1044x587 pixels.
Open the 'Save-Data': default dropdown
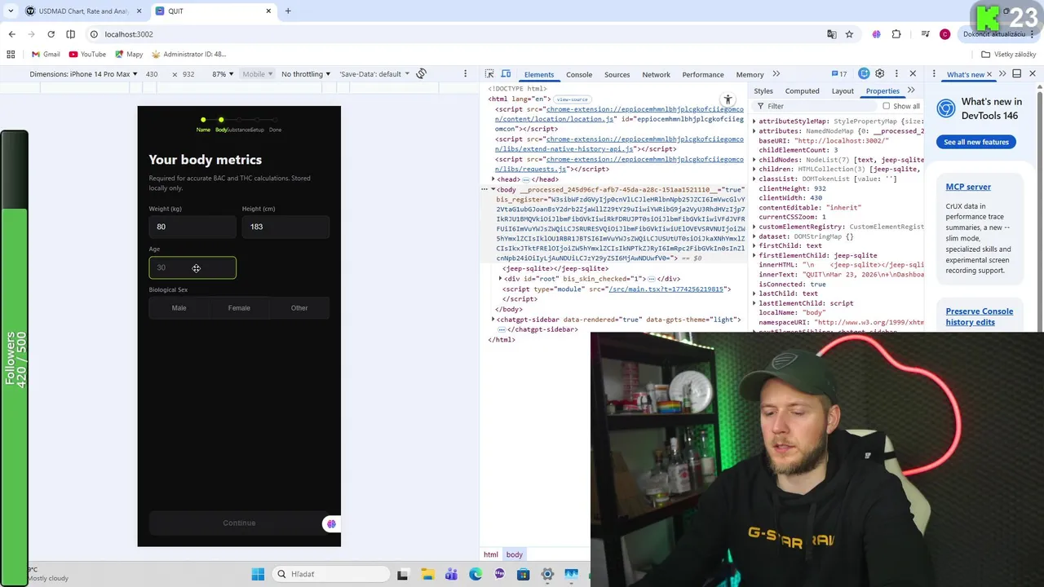pos(374,74)
